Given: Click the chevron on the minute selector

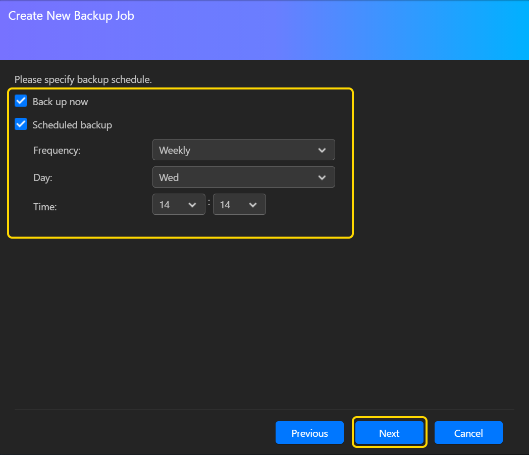Looking at the screenshot, I should pos(253,204).
